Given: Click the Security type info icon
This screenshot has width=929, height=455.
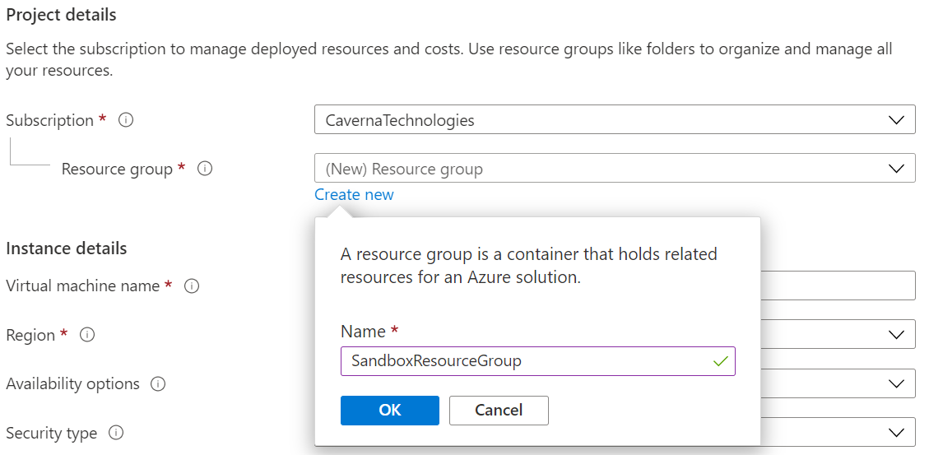Looking at the screenshot, I should pos(116,433).
